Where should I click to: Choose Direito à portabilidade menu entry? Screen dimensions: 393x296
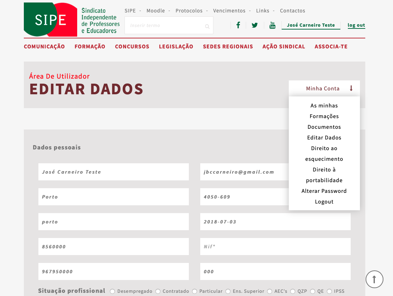[x=324, y=175]
